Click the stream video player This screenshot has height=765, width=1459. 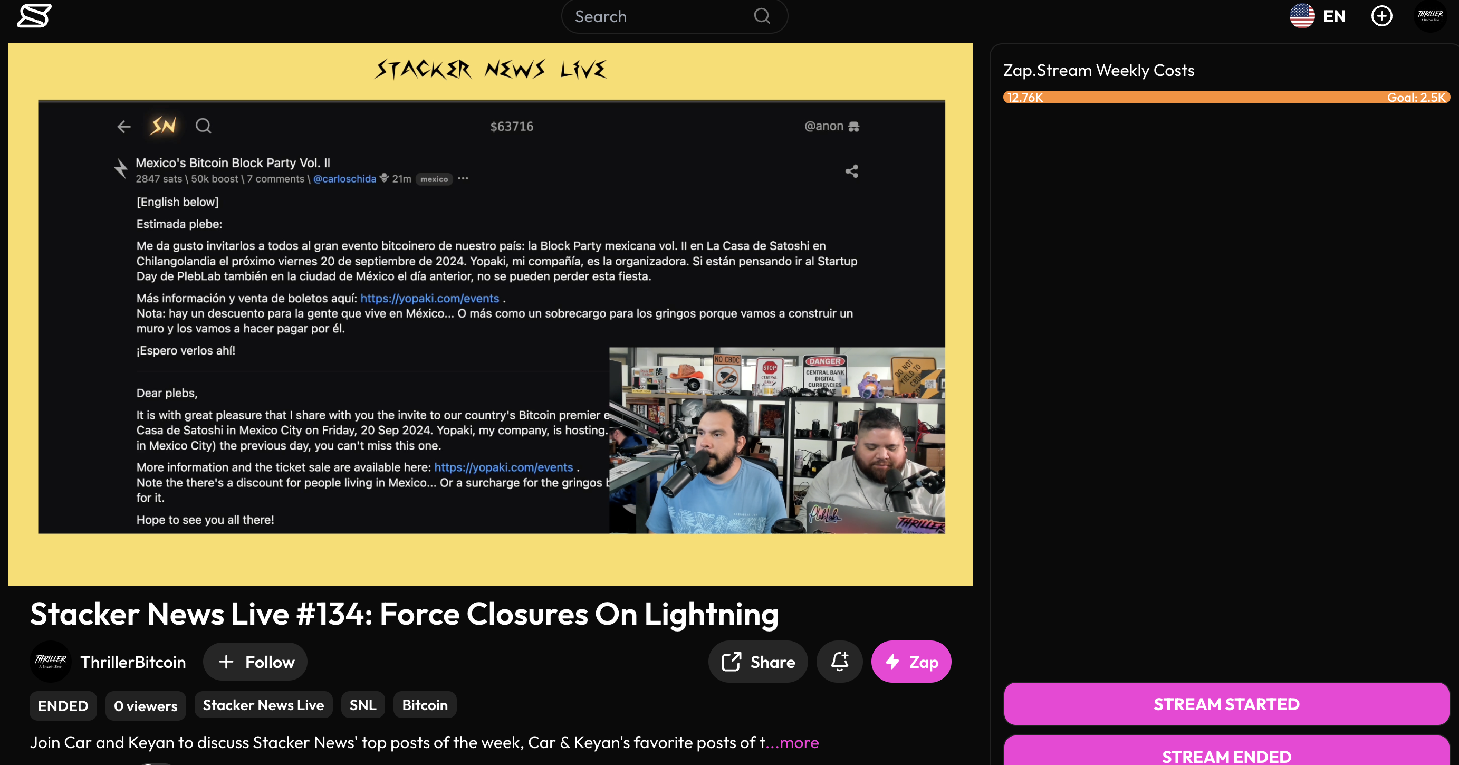pos(491,314)
